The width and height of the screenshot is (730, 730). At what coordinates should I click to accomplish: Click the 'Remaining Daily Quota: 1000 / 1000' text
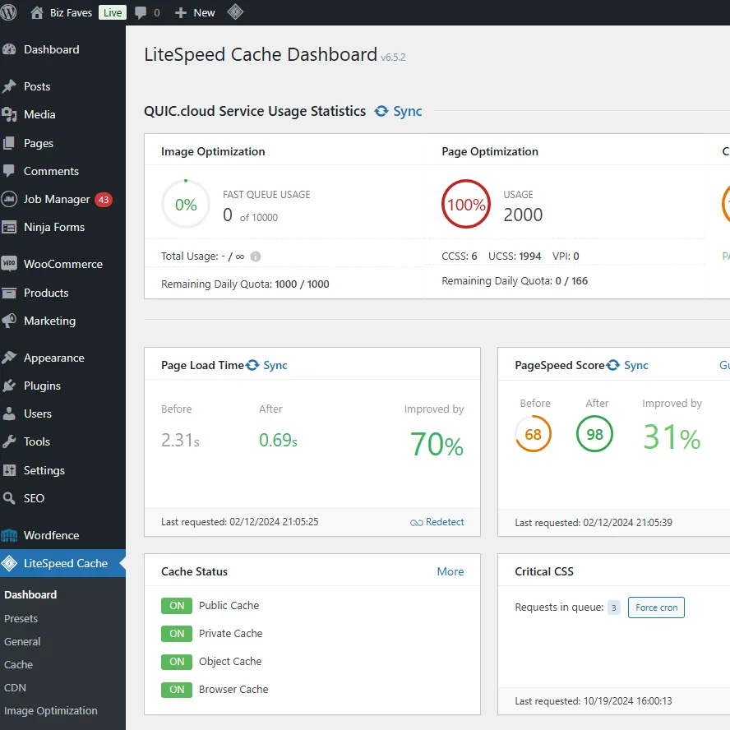point(245,284)
